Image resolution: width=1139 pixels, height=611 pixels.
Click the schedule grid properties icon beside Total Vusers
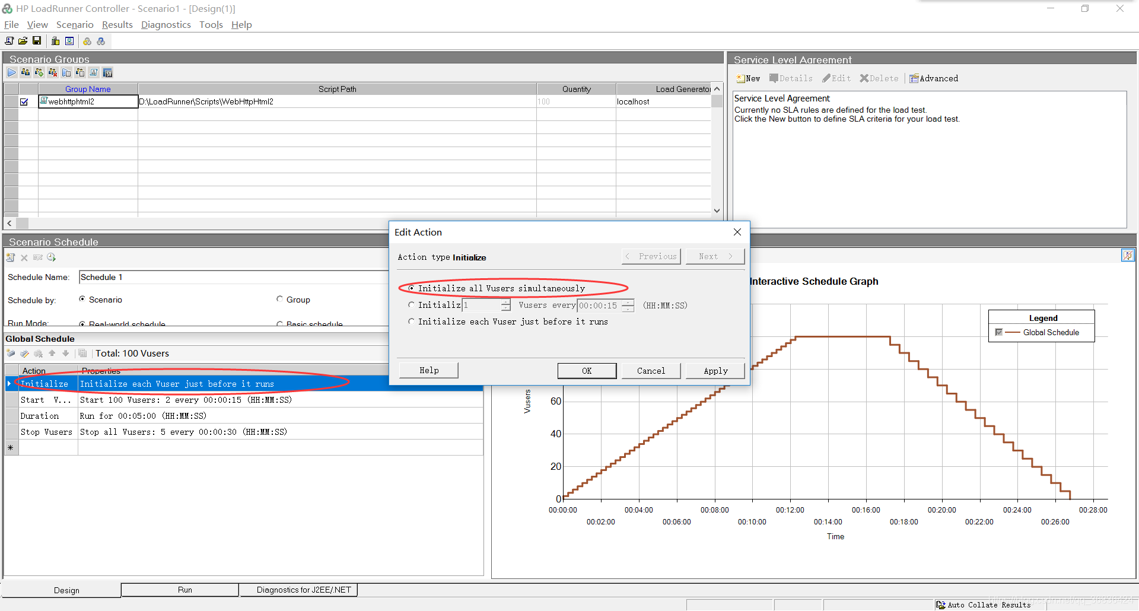[x=82, y=354]
